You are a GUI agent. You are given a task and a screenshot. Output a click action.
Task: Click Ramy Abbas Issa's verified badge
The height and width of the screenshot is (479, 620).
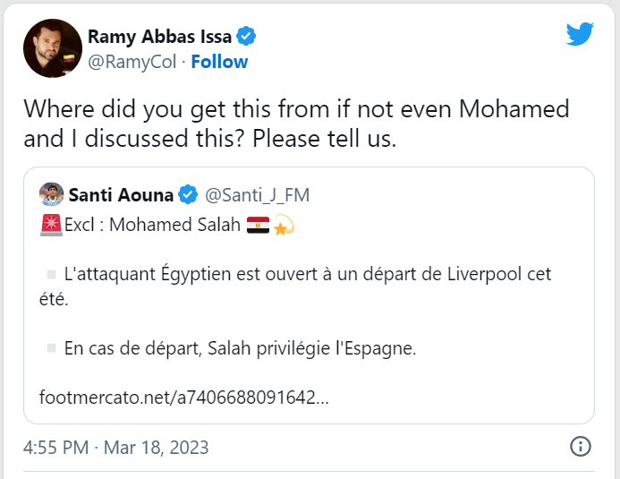coord(247,37)
